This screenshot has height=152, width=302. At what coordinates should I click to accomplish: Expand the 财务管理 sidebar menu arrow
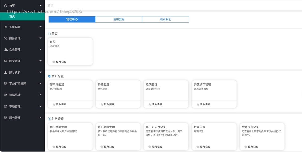point(40,38)
